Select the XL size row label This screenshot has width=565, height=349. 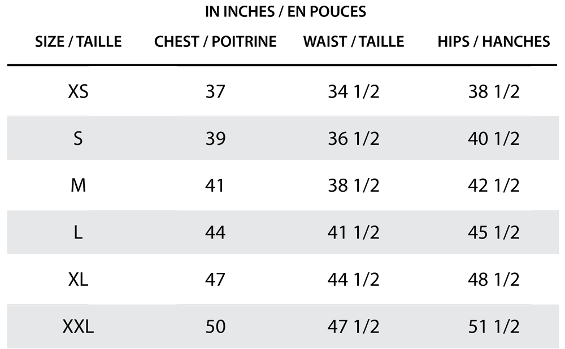click(x=78, y=279)
